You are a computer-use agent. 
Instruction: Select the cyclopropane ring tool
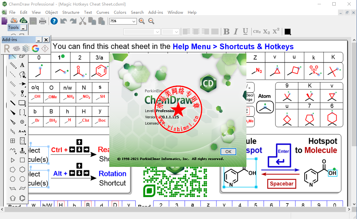point(12,160)
